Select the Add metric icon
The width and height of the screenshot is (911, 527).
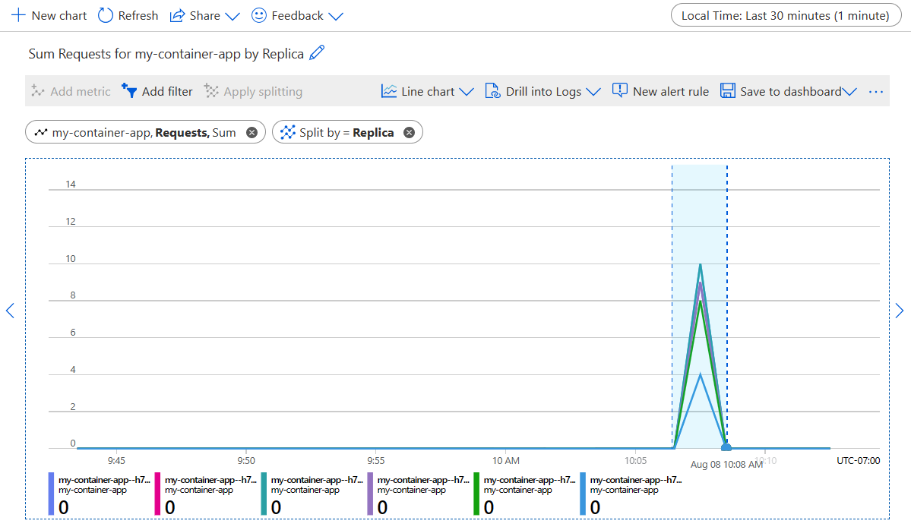(x=38, y=91)
